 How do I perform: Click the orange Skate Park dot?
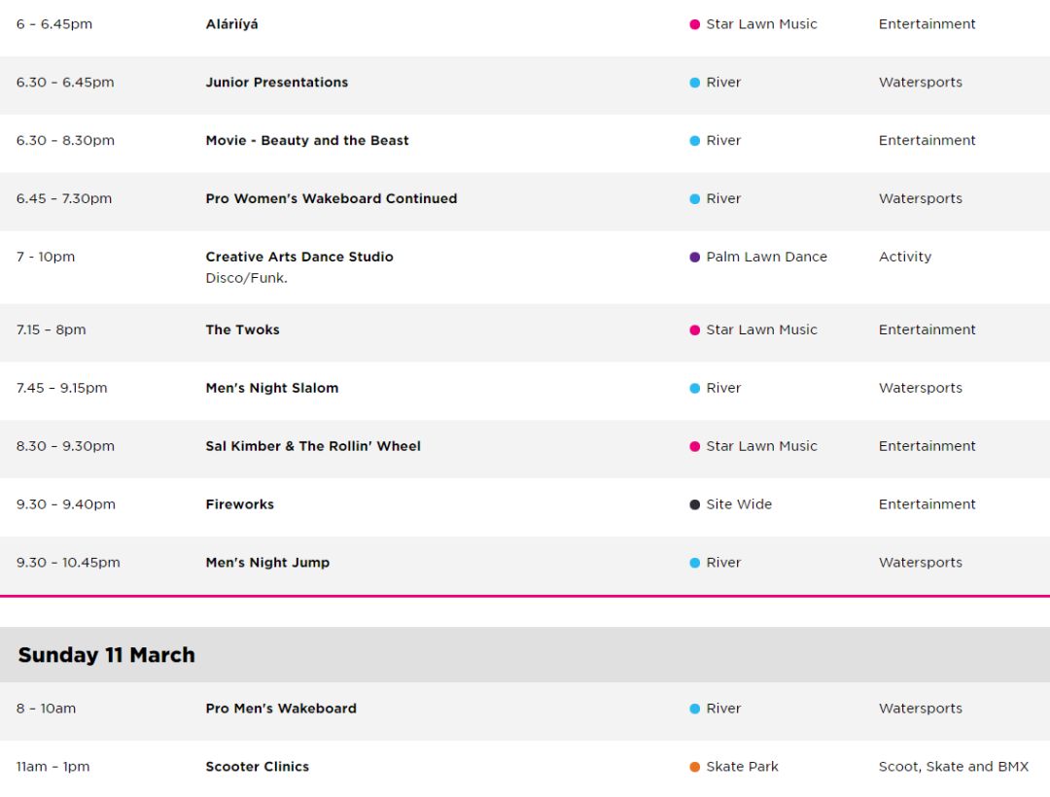click(694, 768)
